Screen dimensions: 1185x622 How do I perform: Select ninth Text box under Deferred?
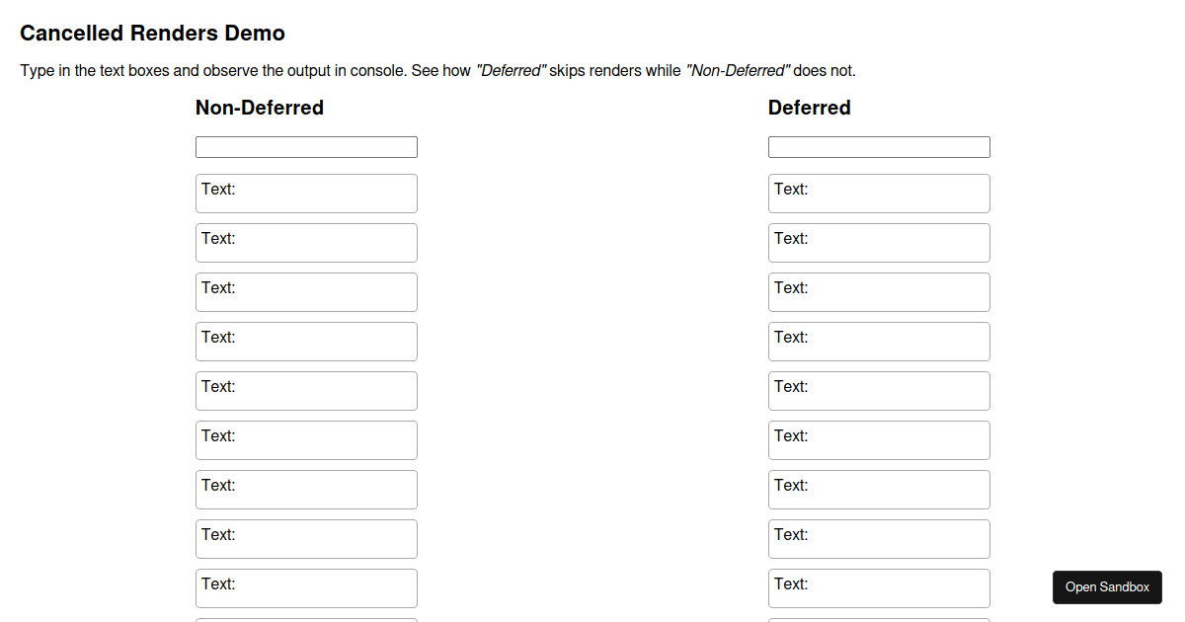[x=879, y=588]
